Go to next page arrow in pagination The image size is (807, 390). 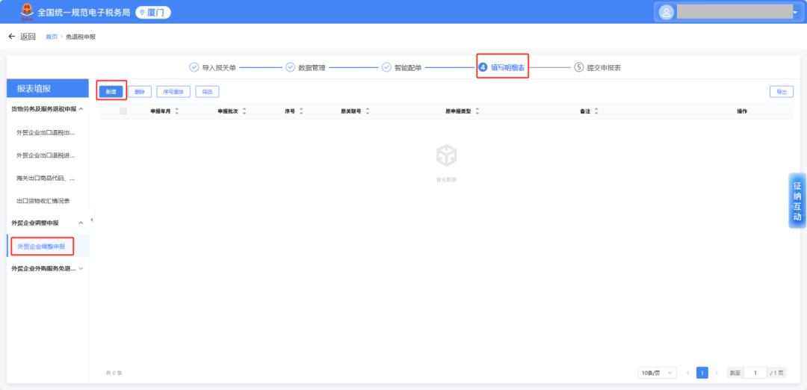717,373
